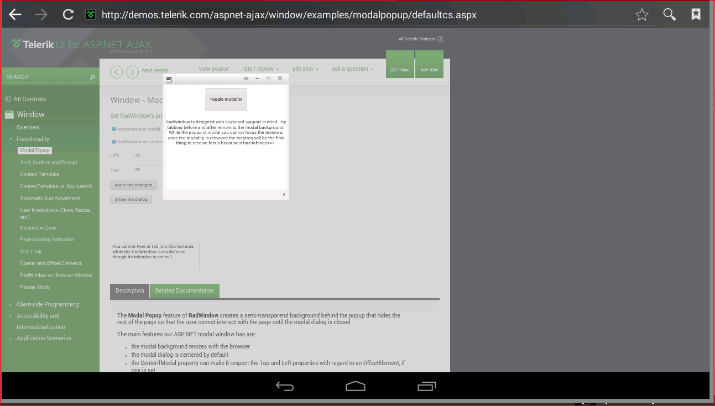Close the RadWindow popup
Image resolution: width=715 pixels, height=406 pixels.
pos(280,79)
